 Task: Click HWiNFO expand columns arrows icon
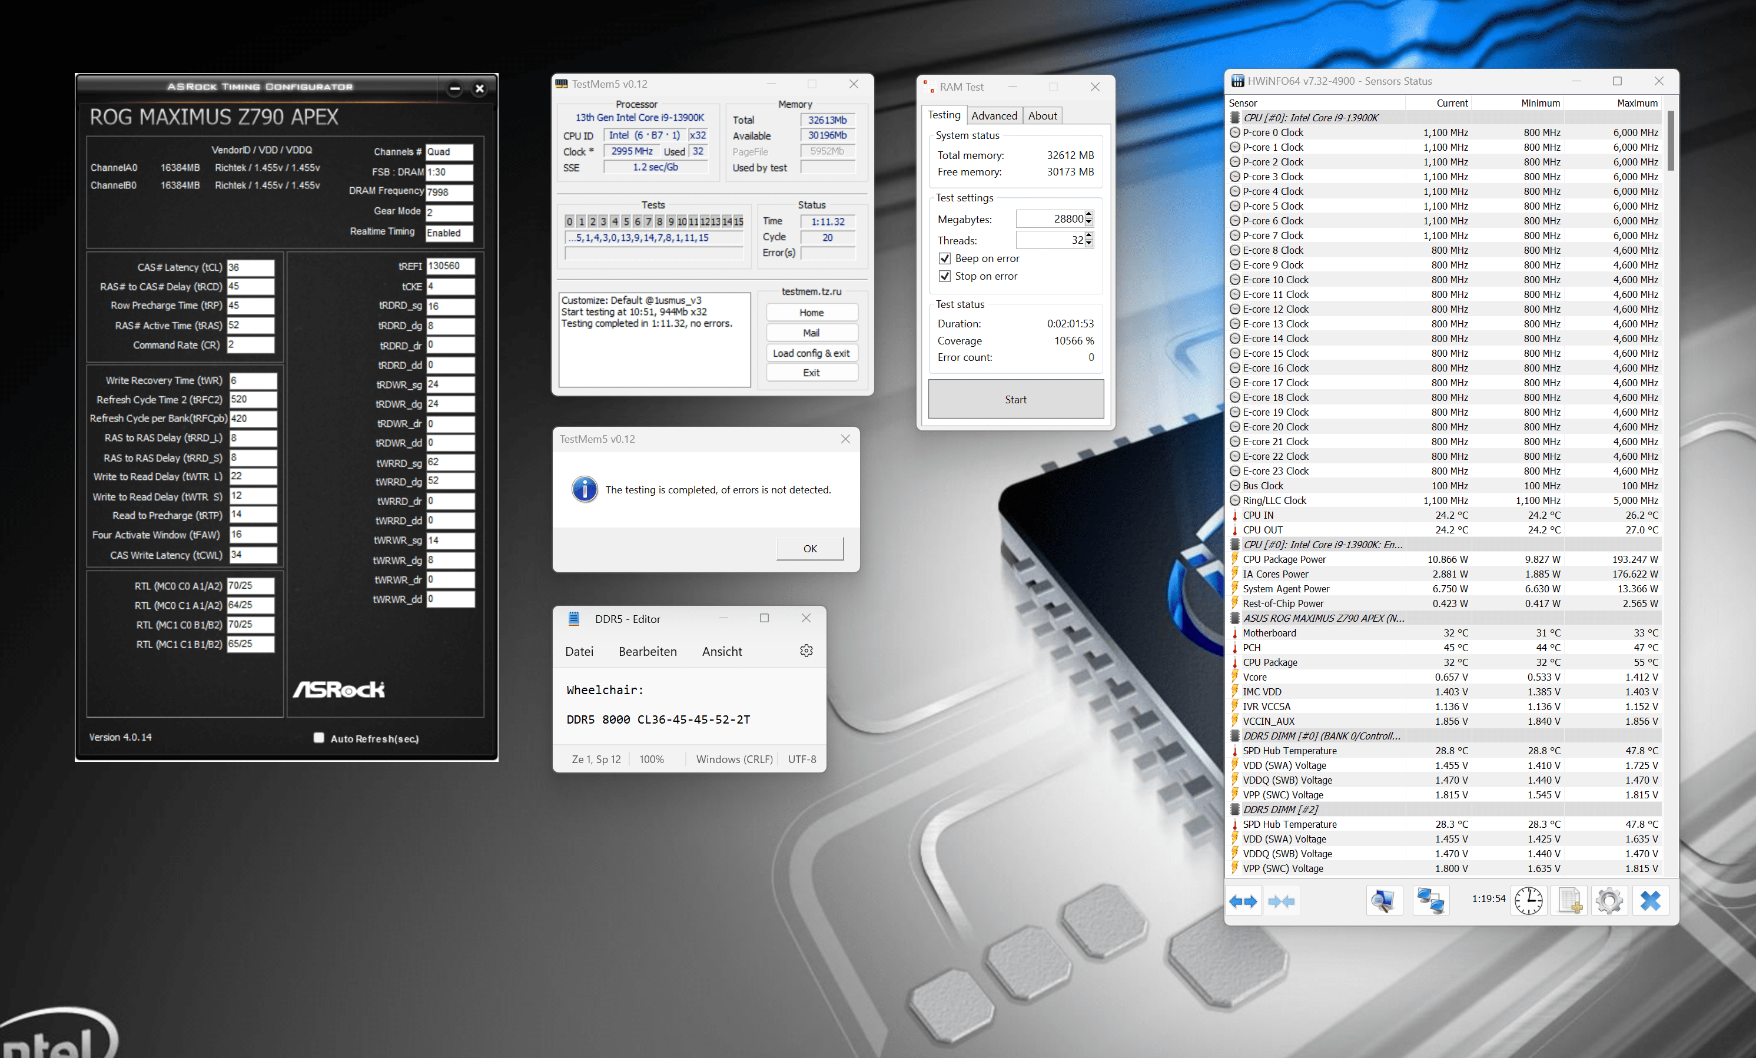pyautogui.click(x=1243, y=901)
